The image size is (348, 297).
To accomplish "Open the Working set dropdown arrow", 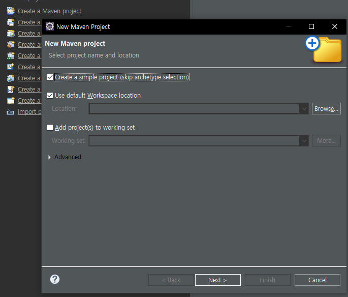I will pyautogui.click(x=304, y=140).
